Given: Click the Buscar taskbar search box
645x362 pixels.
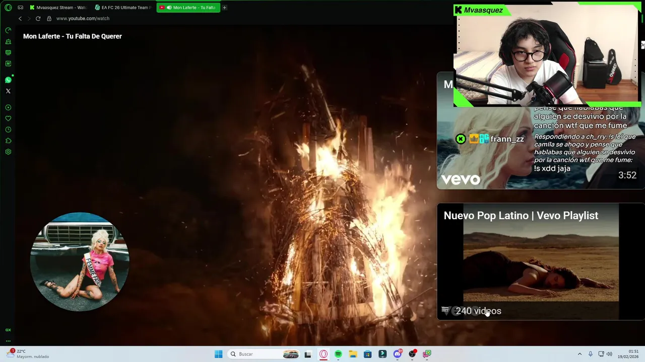Looking at the screenshot, I should [265, 354].
